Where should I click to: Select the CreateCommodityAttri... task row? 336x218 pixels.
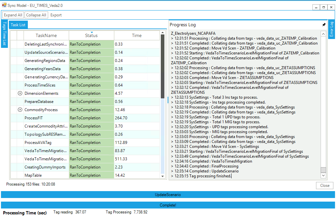pos(85,126)
